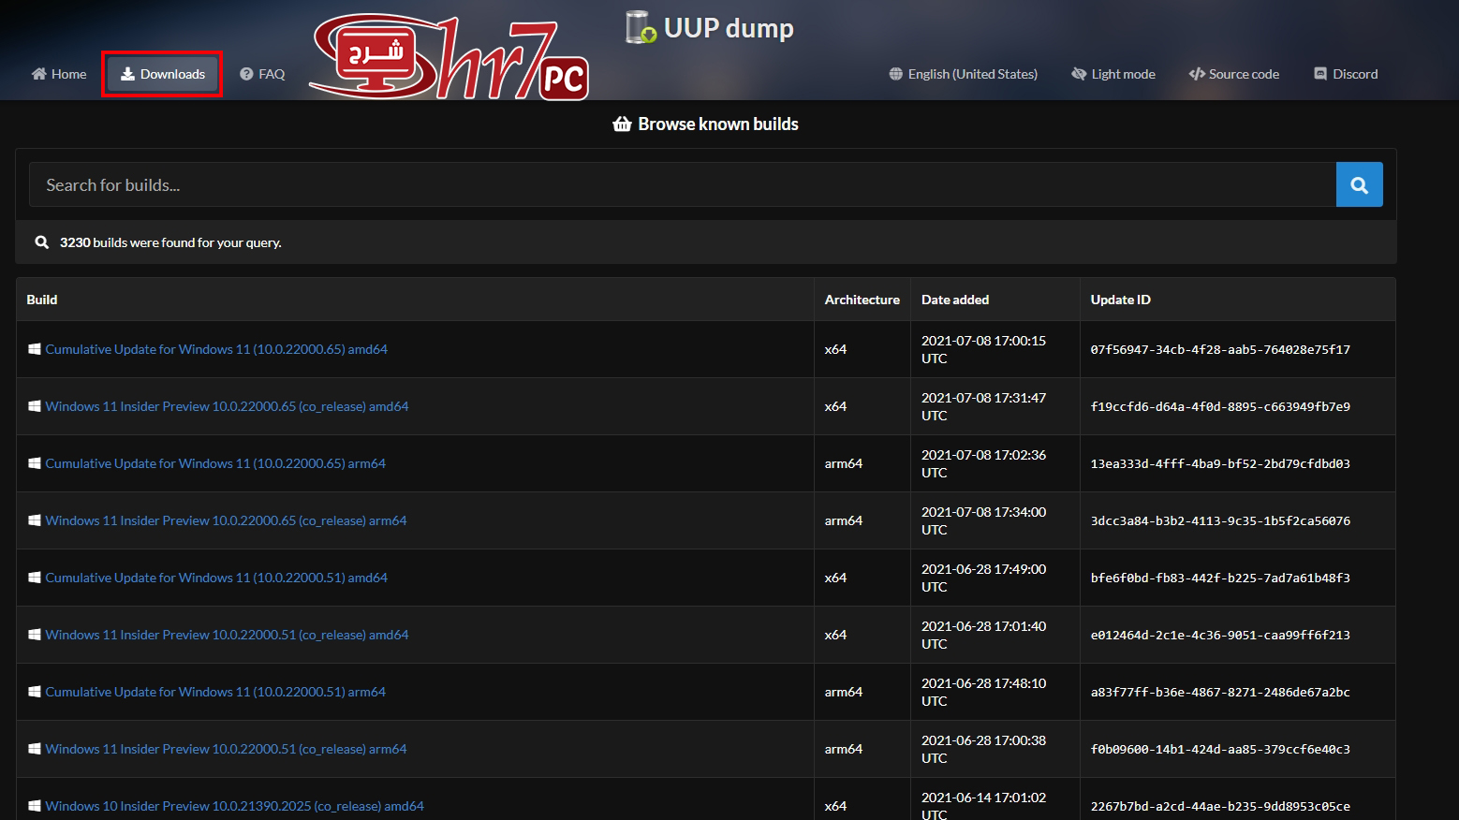
Task: Click Windows icon beside Cumulative Update 22000.65 amd64
Action: [x=35, y=349]
